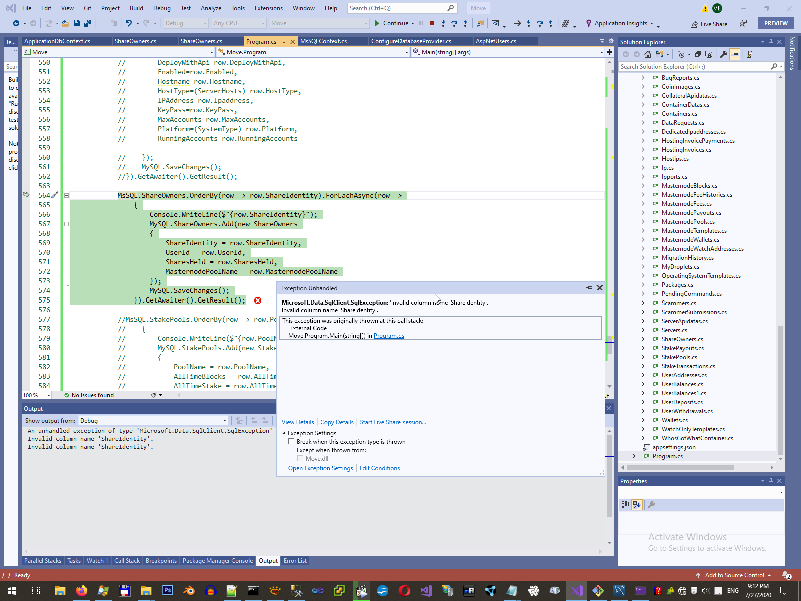Enable Break when this exception type is thrown
This screenshot has width=801, height=601.
(291, 442)
